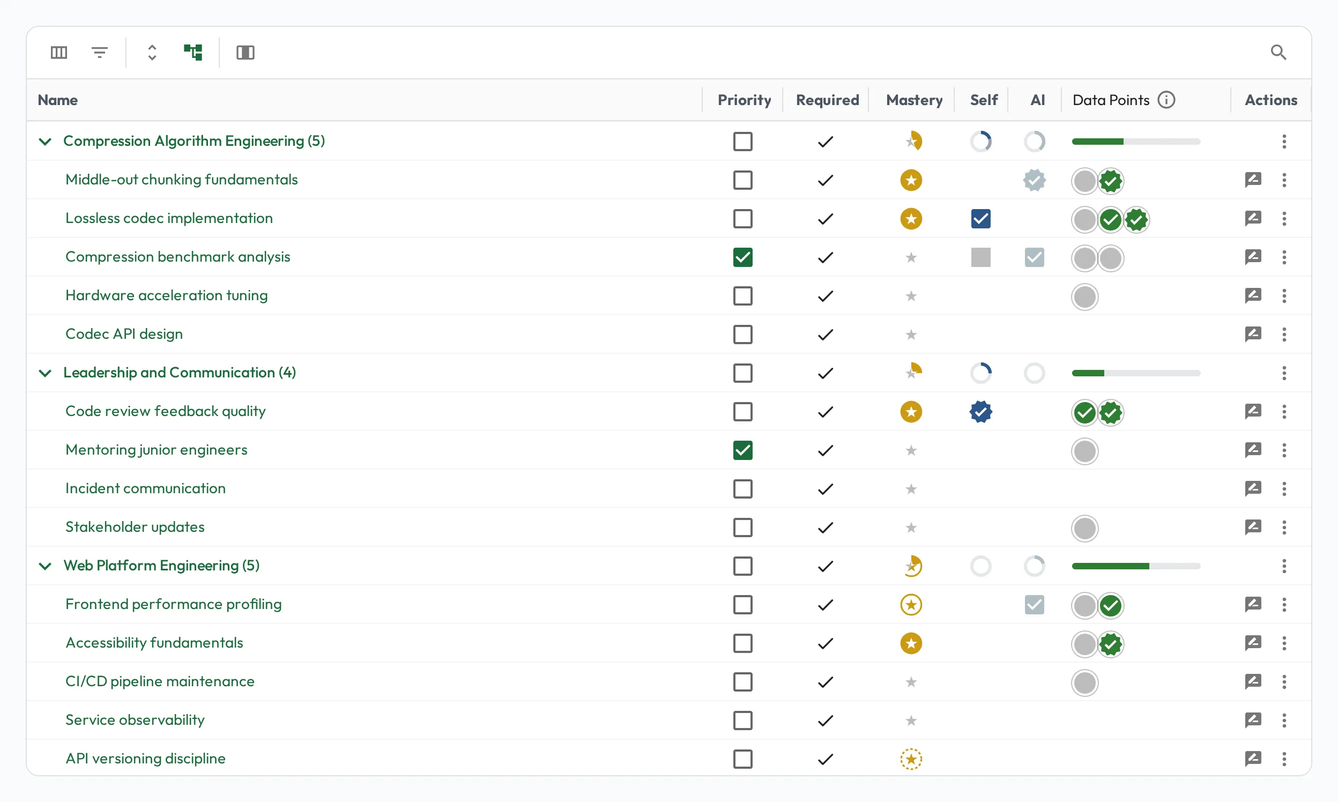Open Incident communication skill link

pos(145,488)
